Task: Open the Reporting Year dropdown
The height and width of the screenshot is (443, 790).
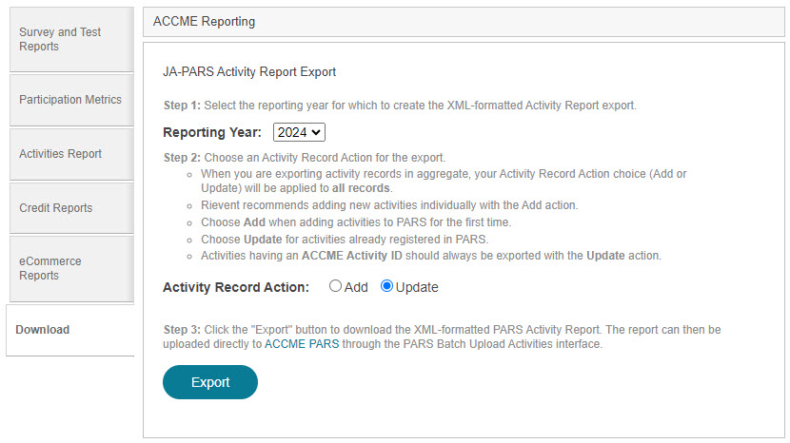Action: tap(299, 132)
